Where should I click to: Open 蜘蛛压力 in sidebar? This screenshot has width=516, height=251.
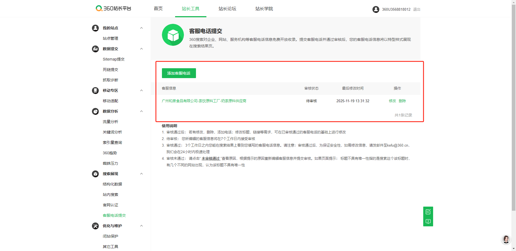tap(110, 163)
